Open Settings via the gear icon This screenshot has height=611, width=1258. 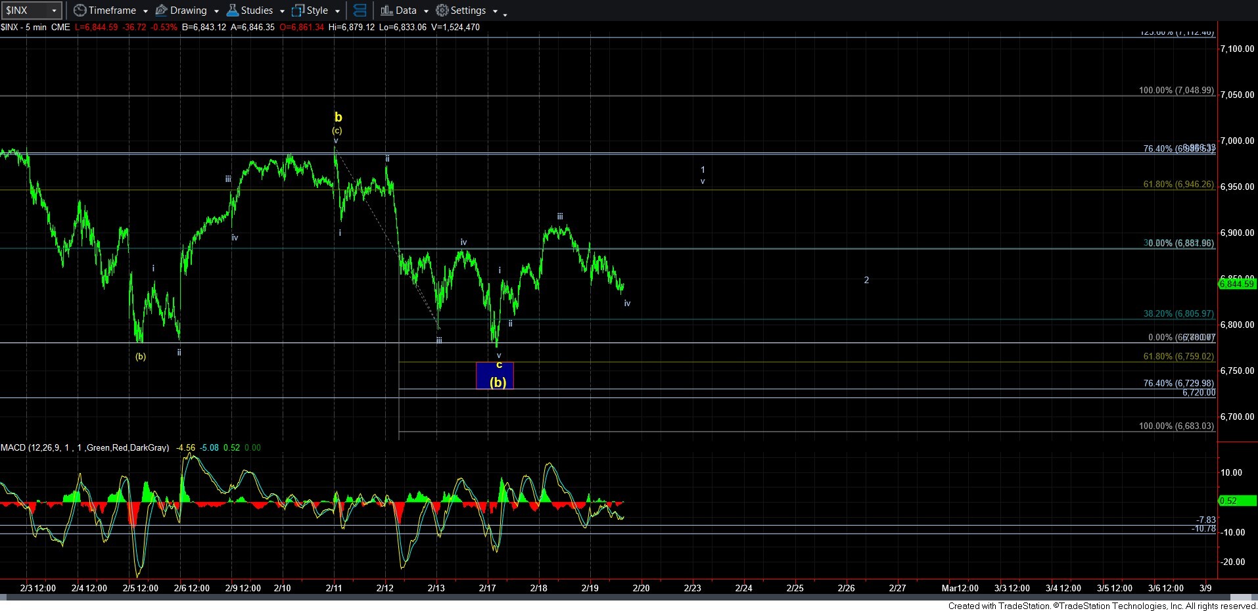(442, 11)
